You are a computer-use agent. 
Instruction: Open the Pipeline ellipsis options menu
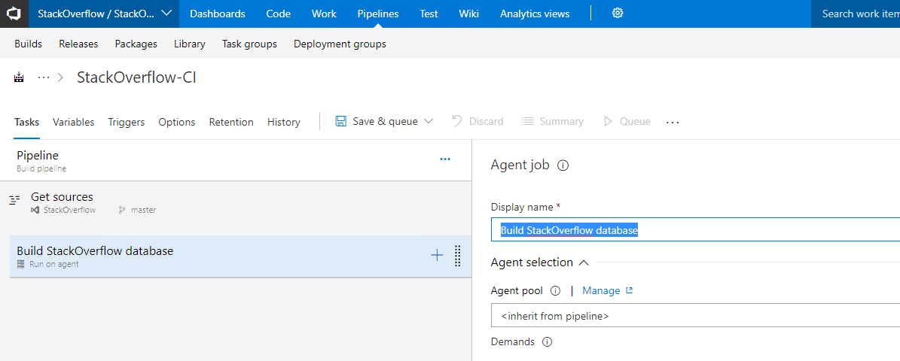point(445,159)
